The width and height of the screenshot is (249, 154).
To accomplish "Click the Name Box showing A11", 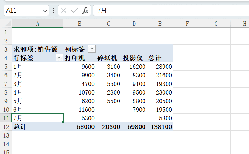I will pyautogui.click(x=26, y=10).
